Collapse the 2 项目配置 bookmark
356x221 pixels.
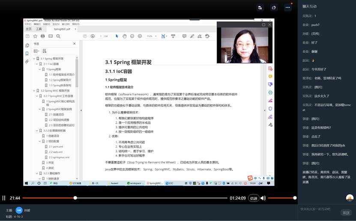(39, 141)
